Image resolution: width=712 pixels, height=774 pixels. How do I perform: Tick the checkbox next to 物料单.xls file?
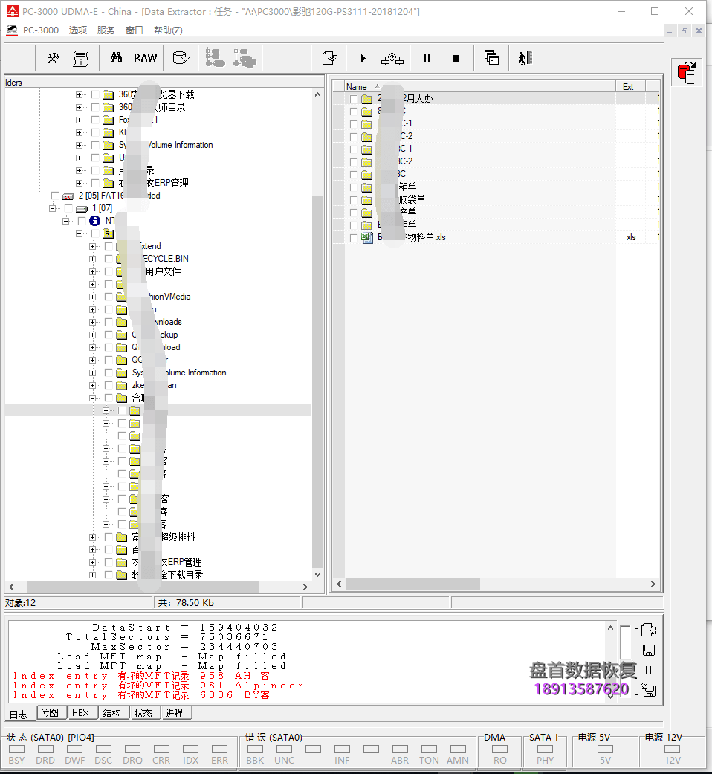click(x=354, y=238)
